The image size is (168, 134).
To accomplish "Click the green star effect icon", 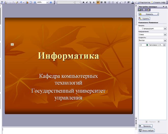I will (x=147, y=45).
